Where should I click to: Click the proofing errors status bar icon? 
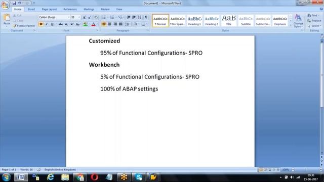coord(38,170)
